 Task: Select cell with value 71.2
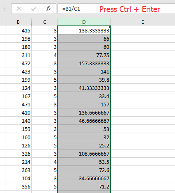84,186
